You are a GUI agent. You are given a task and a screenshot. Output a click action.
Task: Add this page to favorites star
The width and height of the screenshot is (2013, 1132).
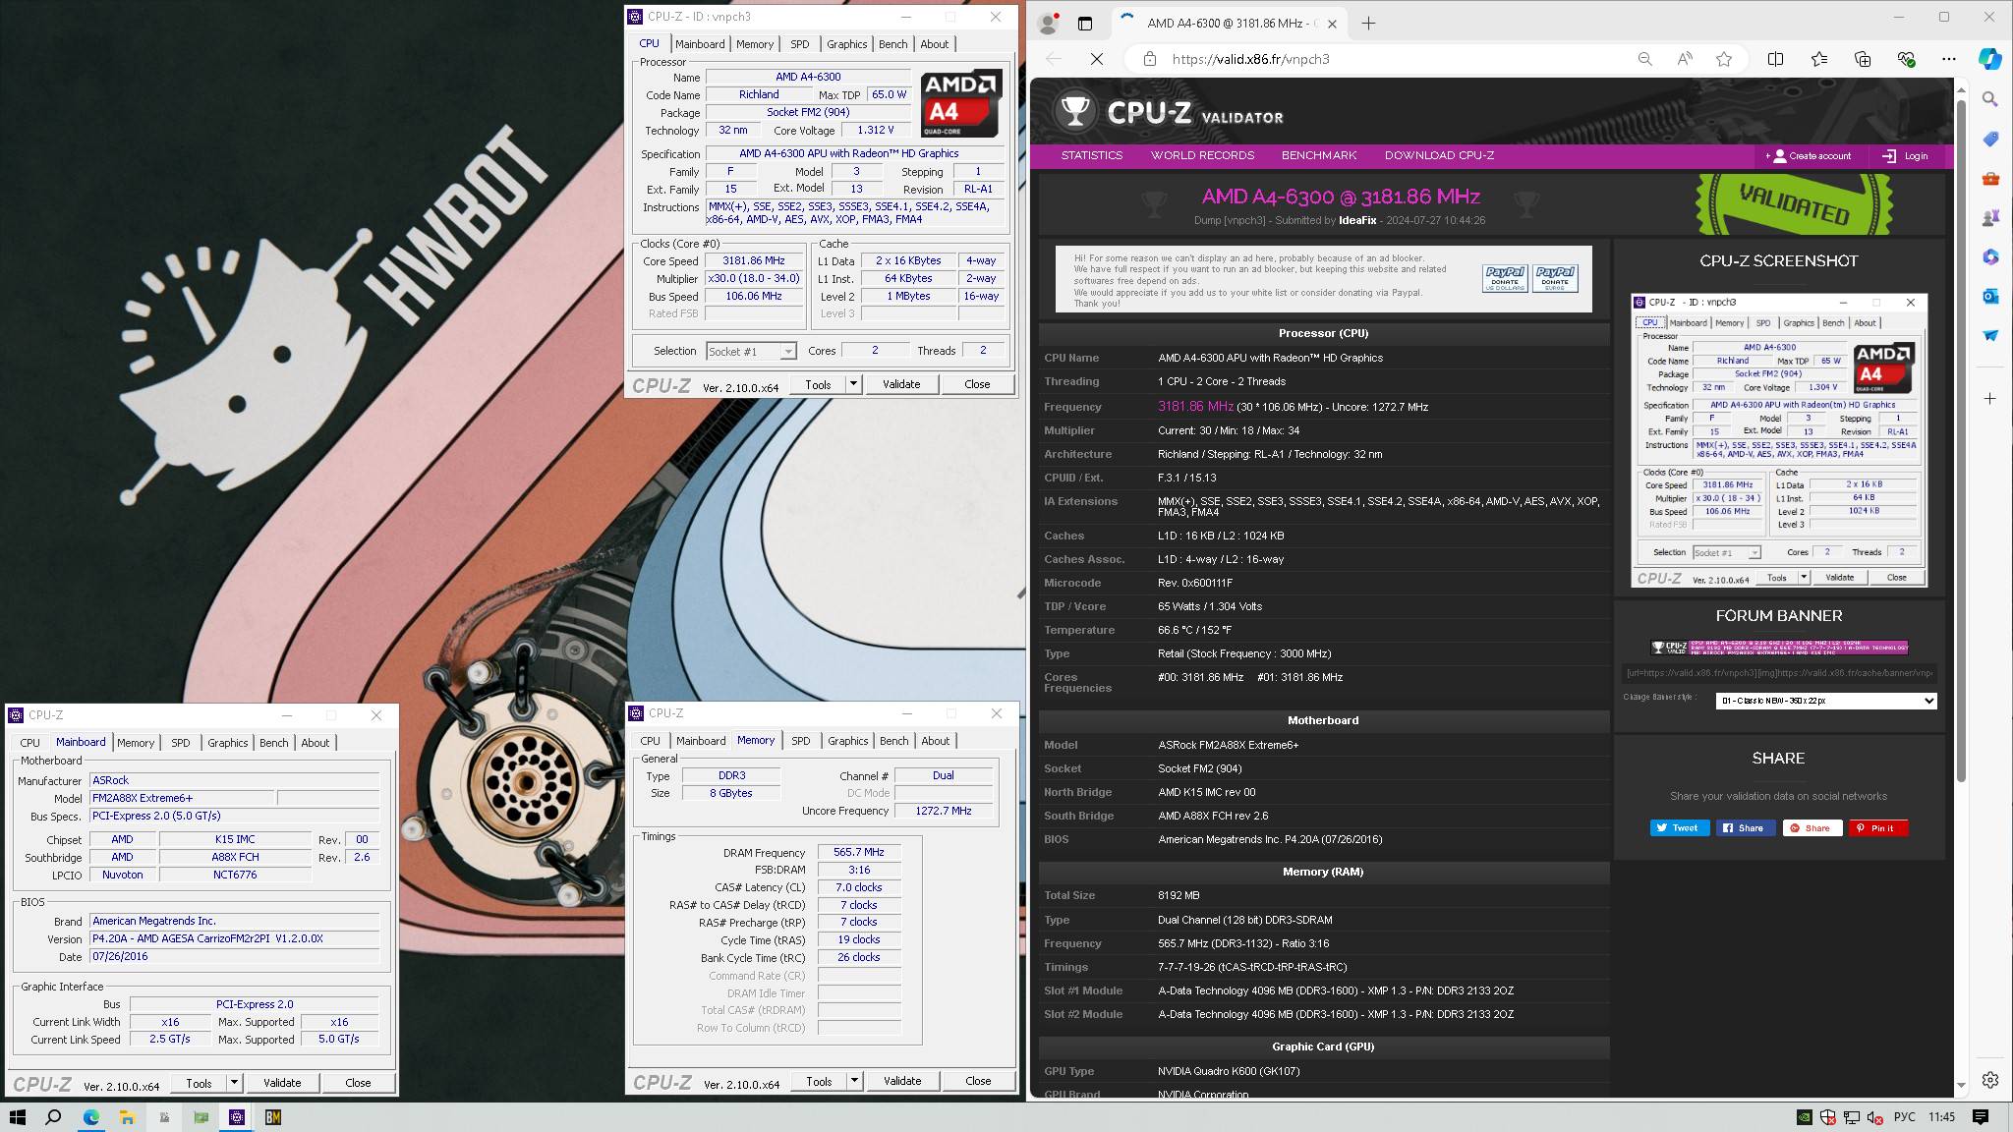(x=1724, y=59)
